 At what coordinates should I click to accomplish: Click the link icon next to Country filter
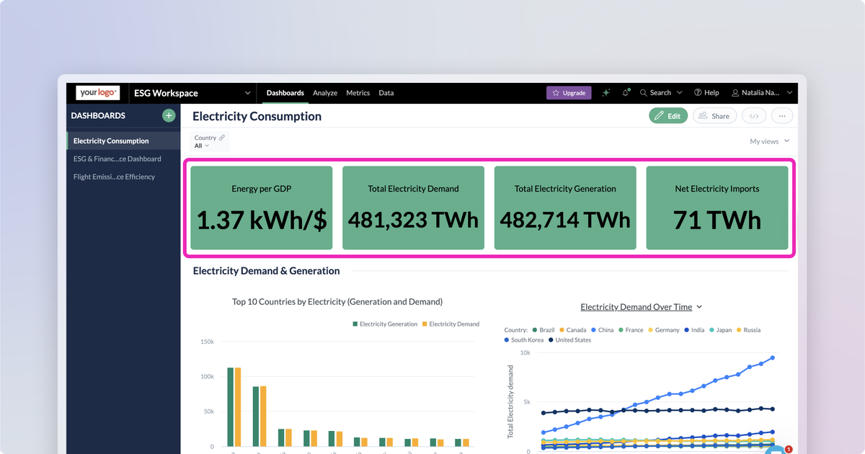tap(221, 137)
